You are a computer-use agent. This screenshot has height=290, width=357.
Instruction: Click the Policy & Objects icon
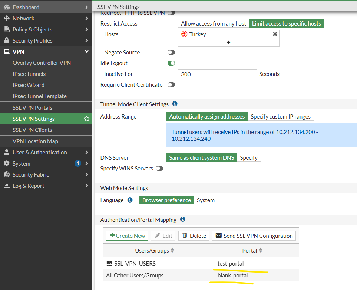7,29
